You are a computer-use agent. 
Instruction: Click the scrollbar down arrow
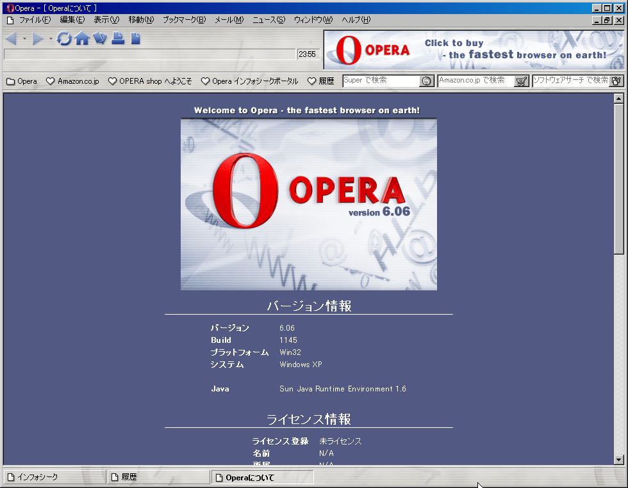point(619,460)
